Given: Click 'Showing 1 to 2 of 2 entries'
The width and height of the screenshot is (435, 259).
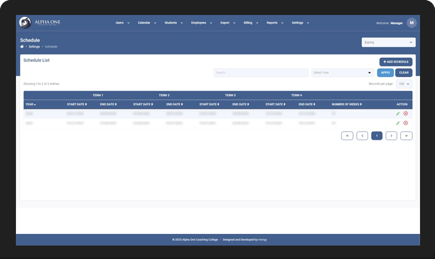Looking at the screenshot, I should point(42,84).
